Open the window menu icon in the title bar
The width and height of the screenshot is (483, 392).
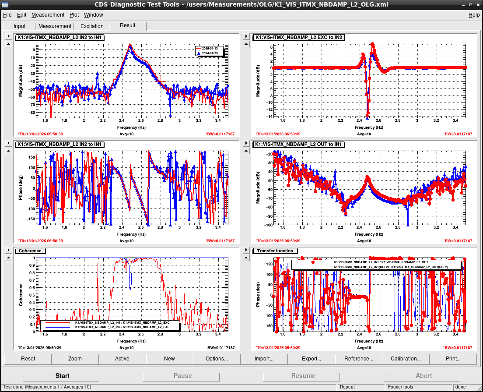pos(5,4)
